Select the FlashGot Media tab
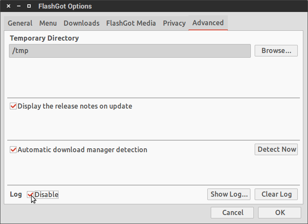Viewport: 308px width, 224px height. pyautogui.click(x=131, y=23)
